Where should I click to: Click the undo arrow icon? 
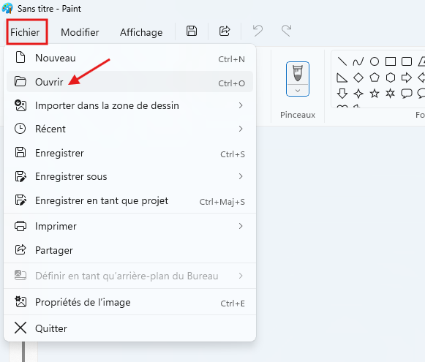pyautogui.click(x=257, y=31)
